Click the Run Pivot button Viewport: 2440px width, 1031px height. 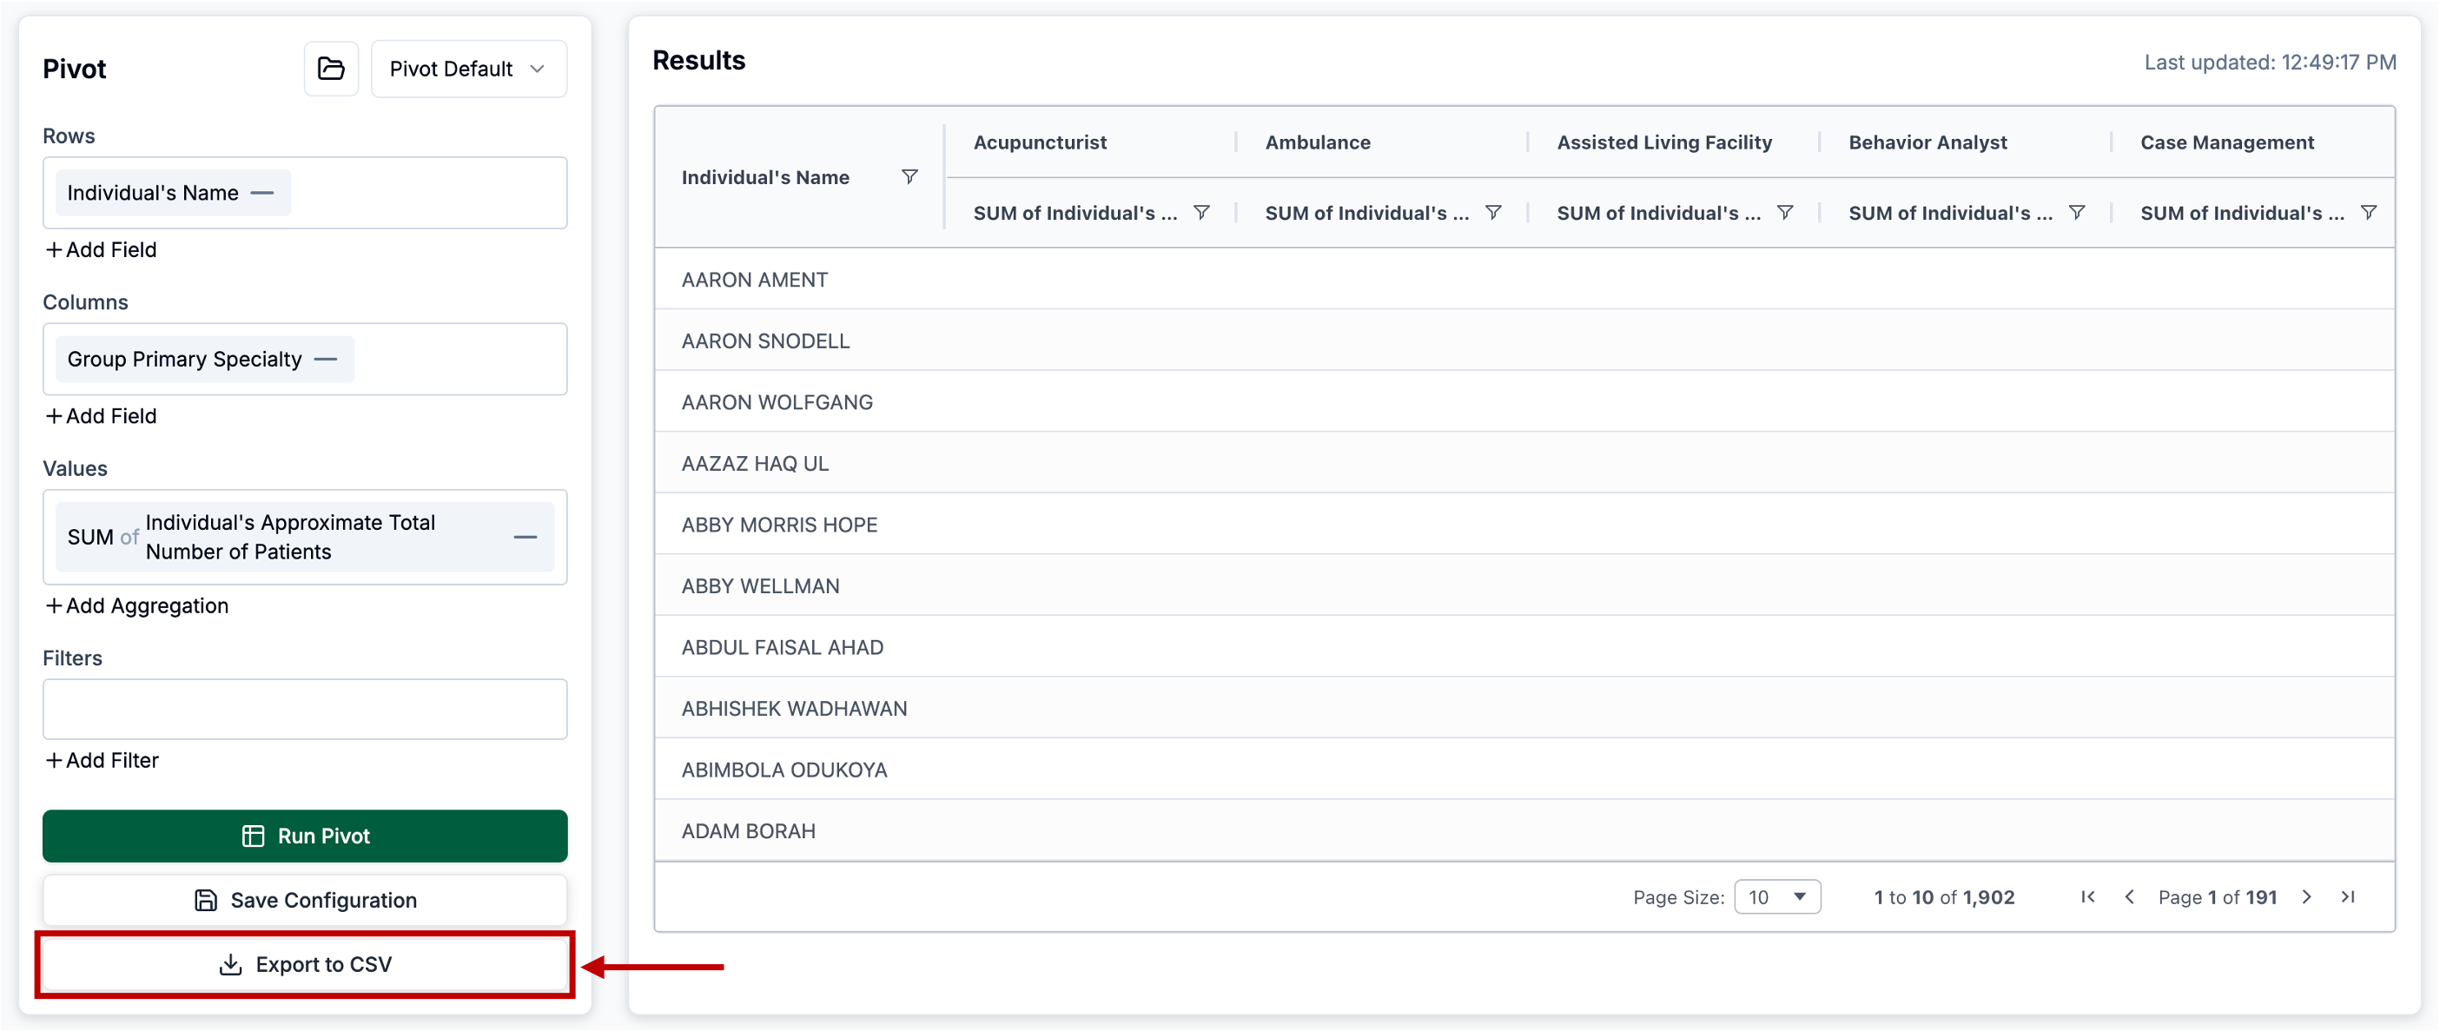click(x=304, y=836)
